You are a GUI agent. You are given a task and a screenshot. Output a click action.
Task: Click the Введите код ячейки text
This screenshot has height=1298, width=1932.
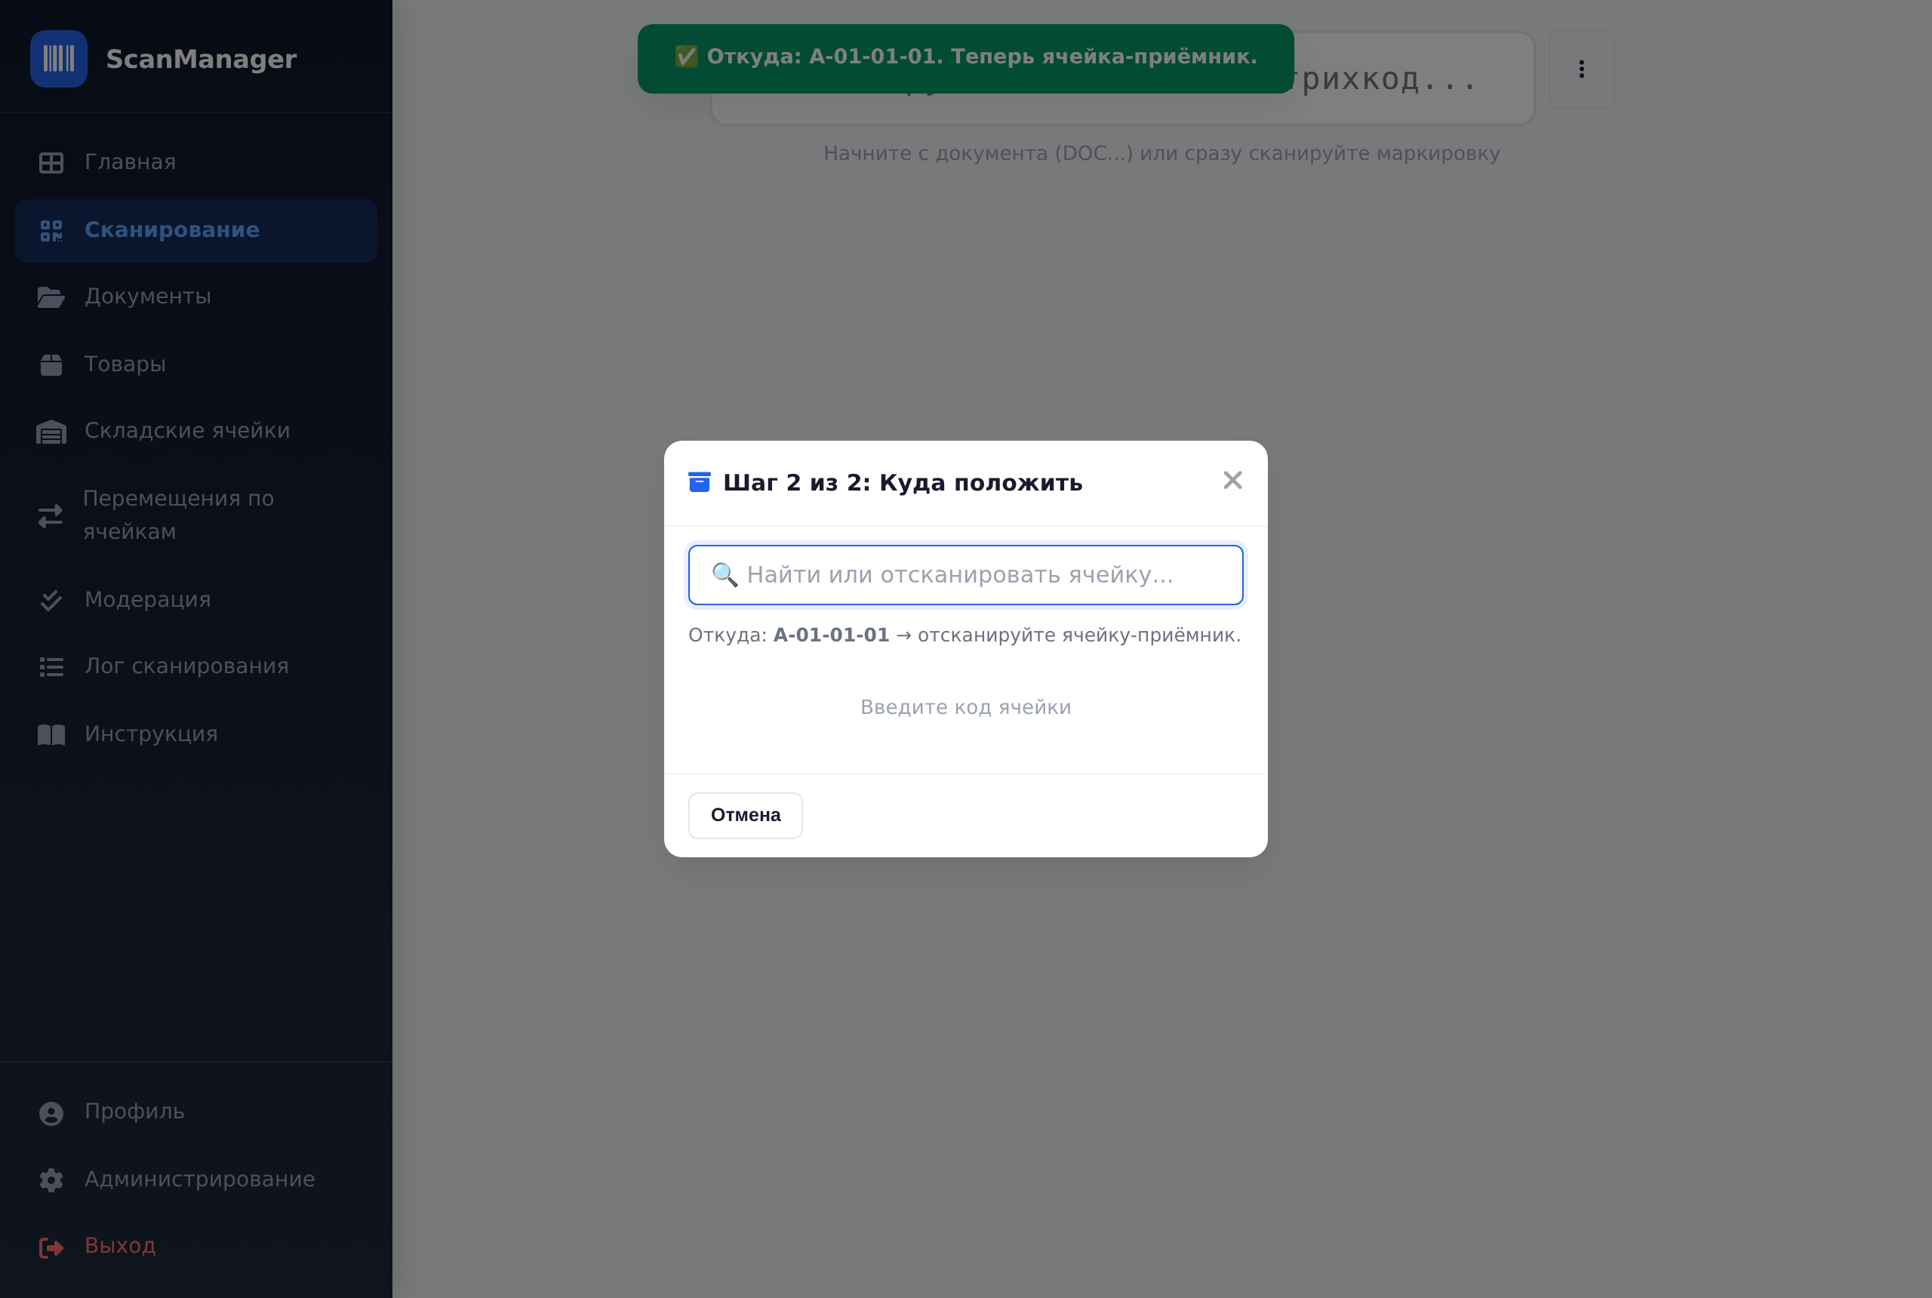pyautogui.click(x=965, y=707)
